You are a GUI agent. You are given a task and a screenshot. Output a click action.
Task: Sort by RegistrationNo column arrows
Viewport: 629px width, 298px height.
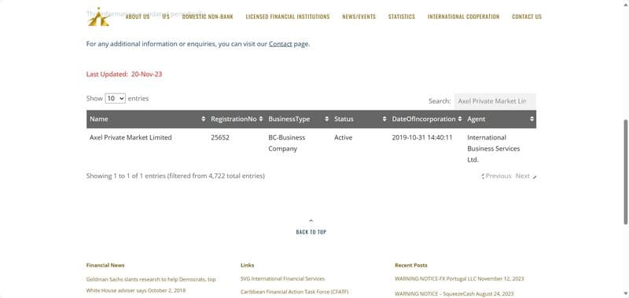click(261, 119)
